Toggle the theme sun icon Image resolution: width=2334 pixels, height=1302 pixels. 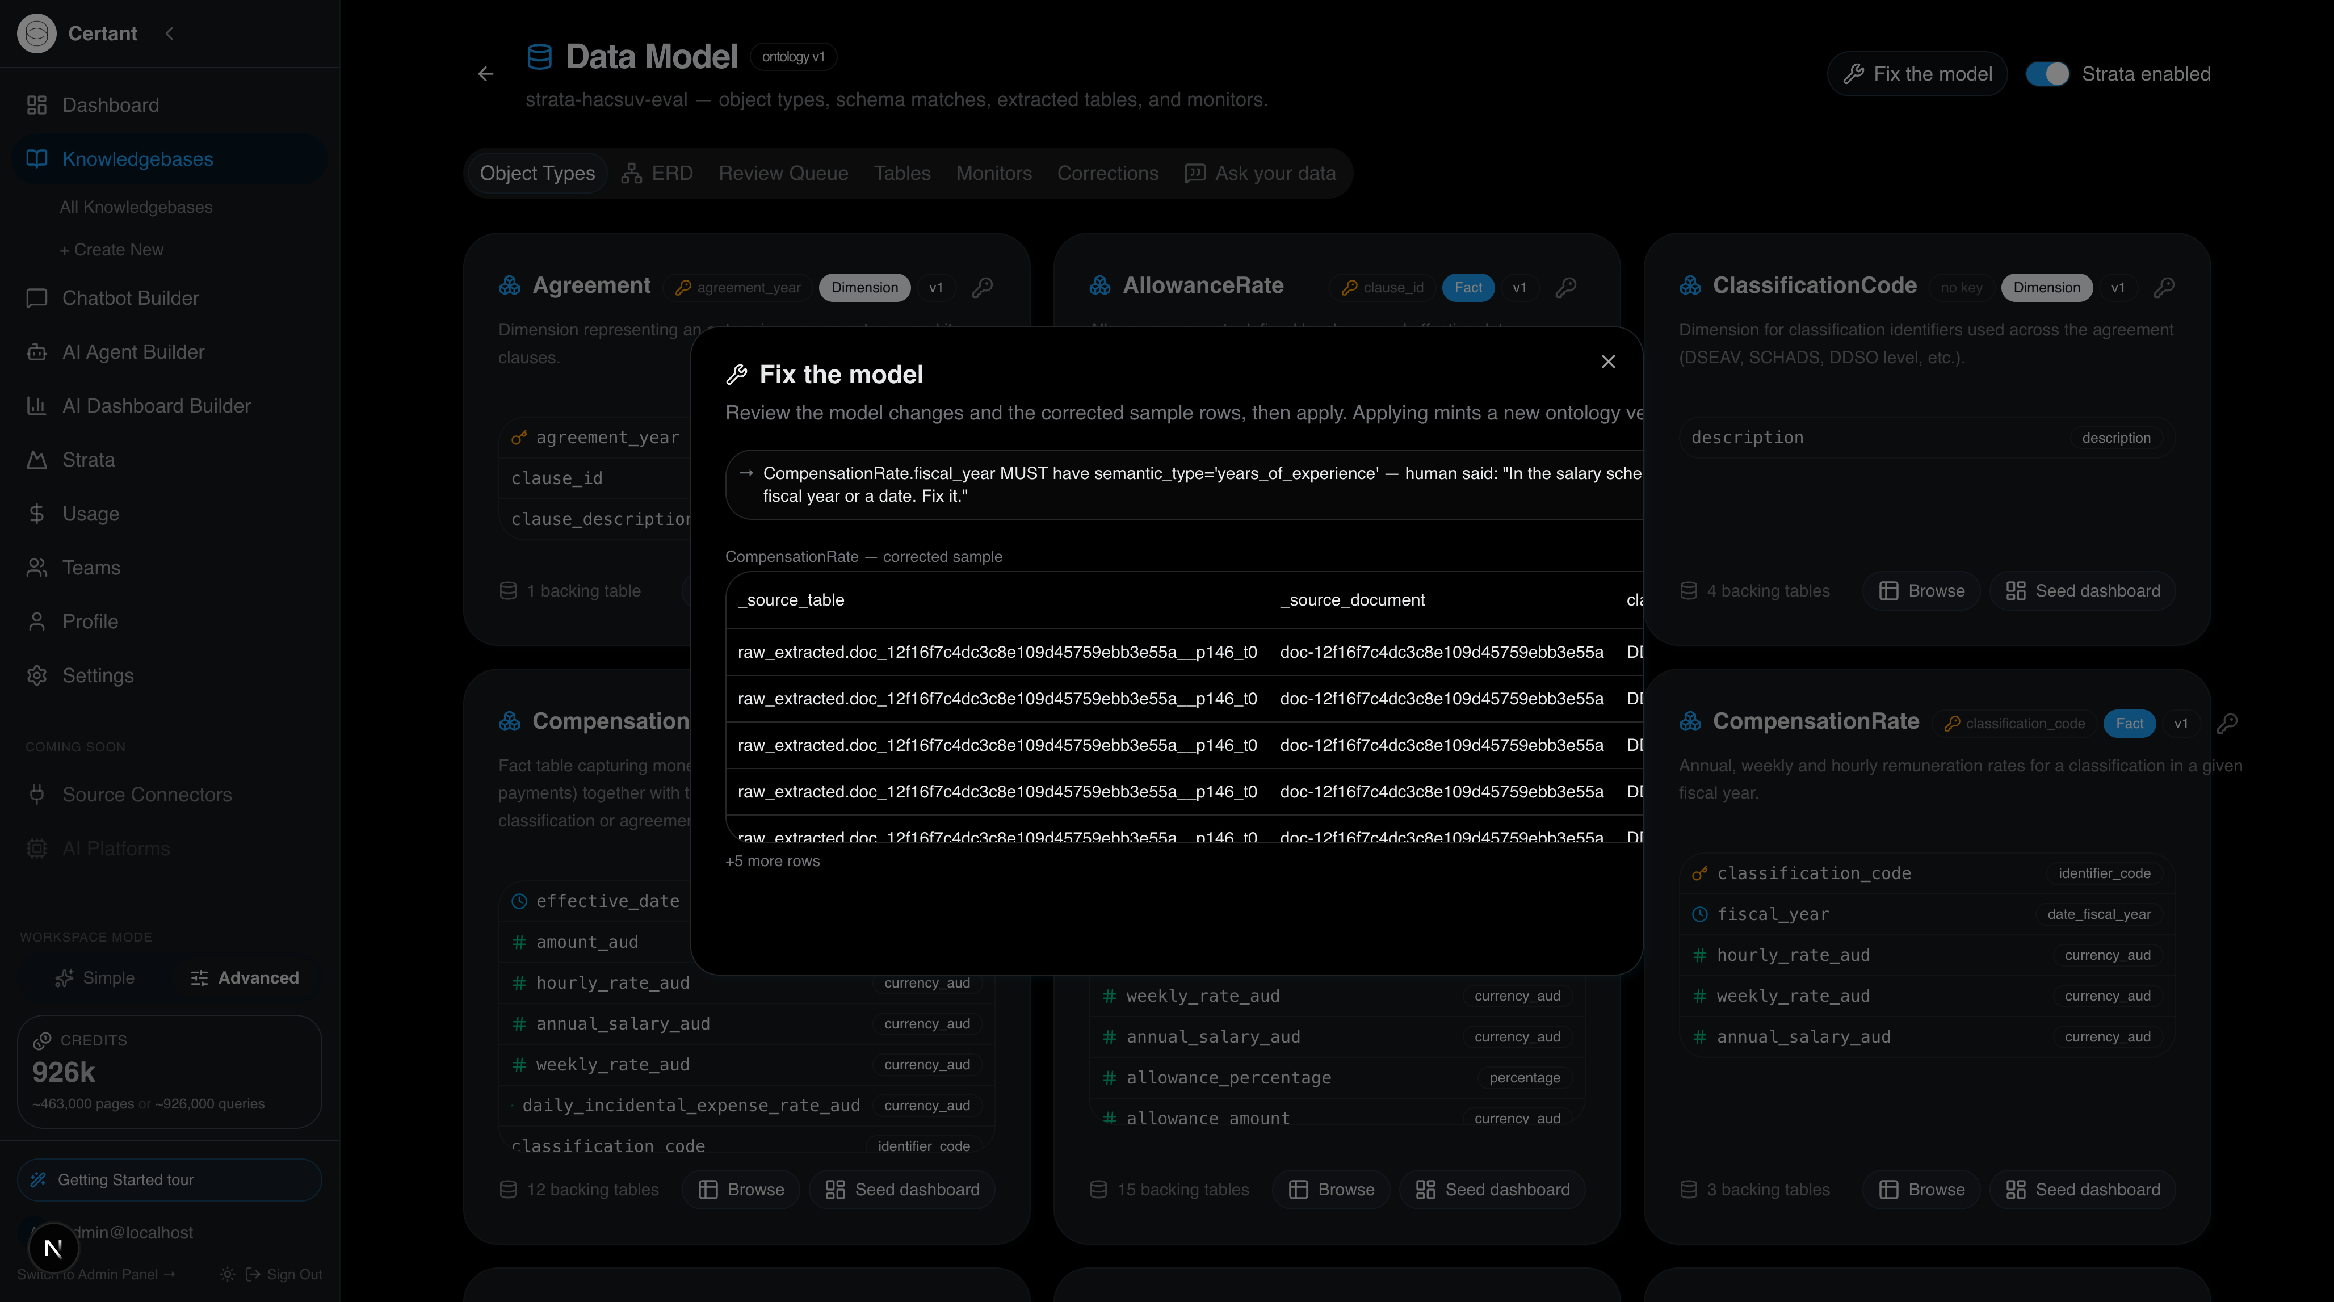[226, 1274]
